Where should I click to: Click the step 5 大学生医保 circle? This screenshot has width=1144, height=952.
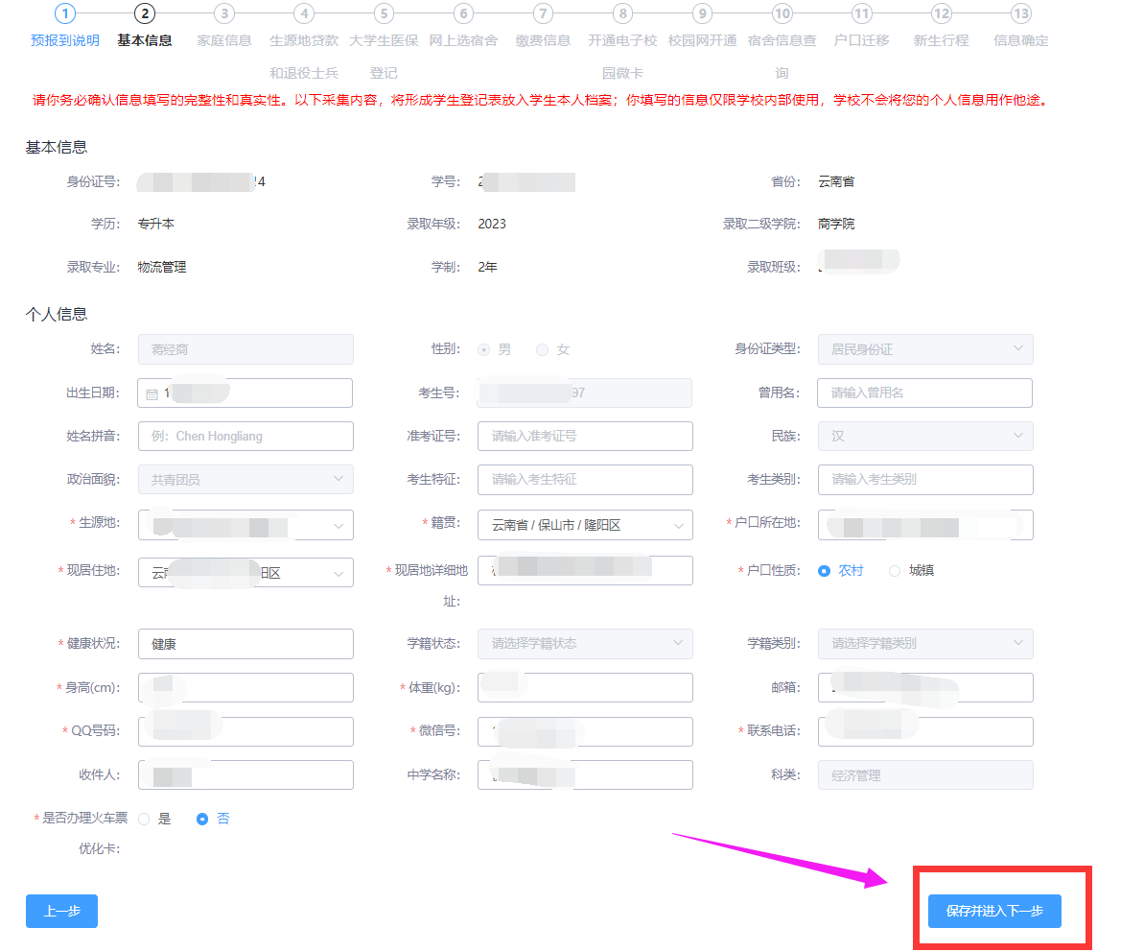pyautogui.click(x=384, y=13)
